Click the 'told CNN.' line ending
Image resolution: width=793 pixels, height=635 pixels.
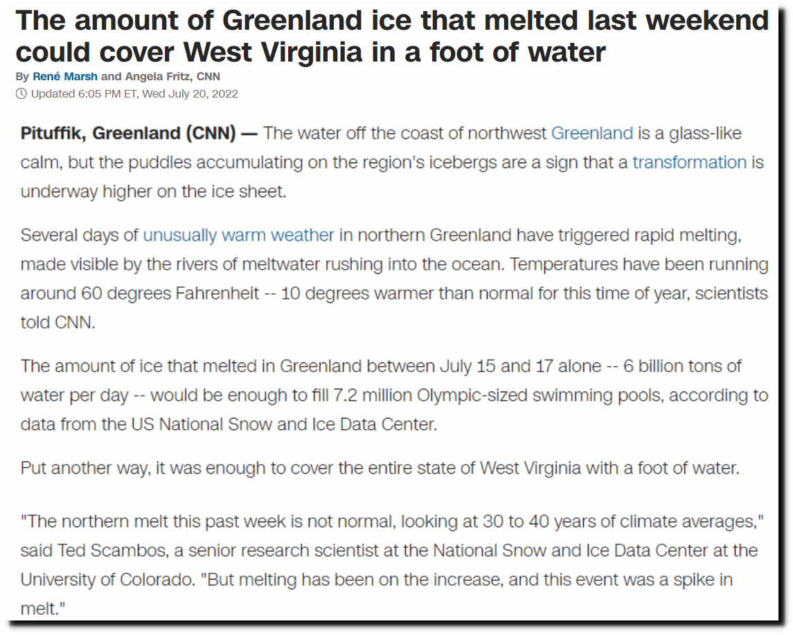57,323
